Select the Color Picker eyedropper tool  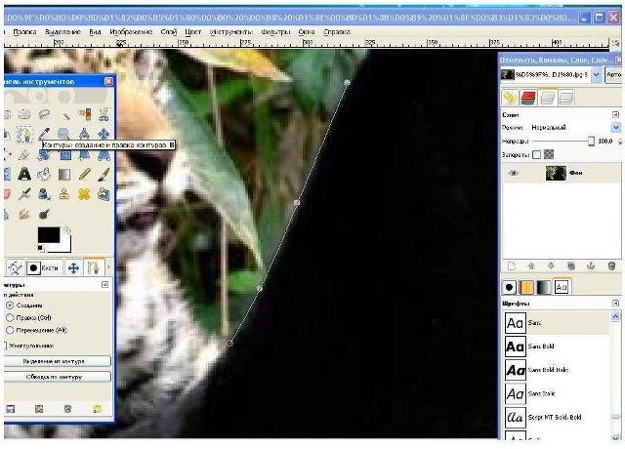click(x=45, y=134)
